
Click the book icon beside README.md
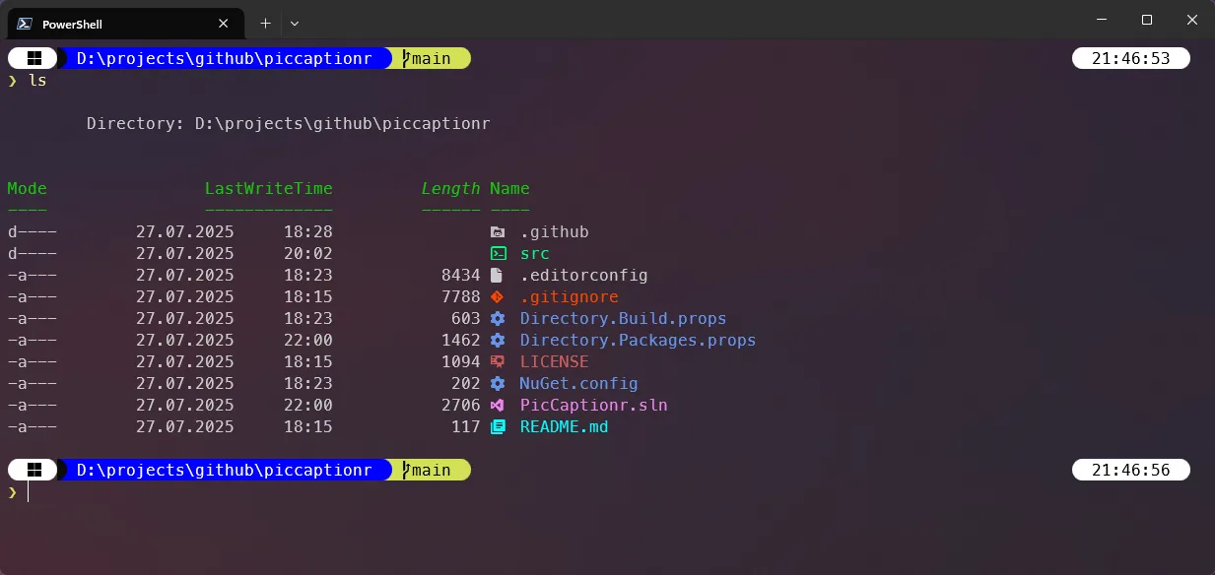click(498, 427)
